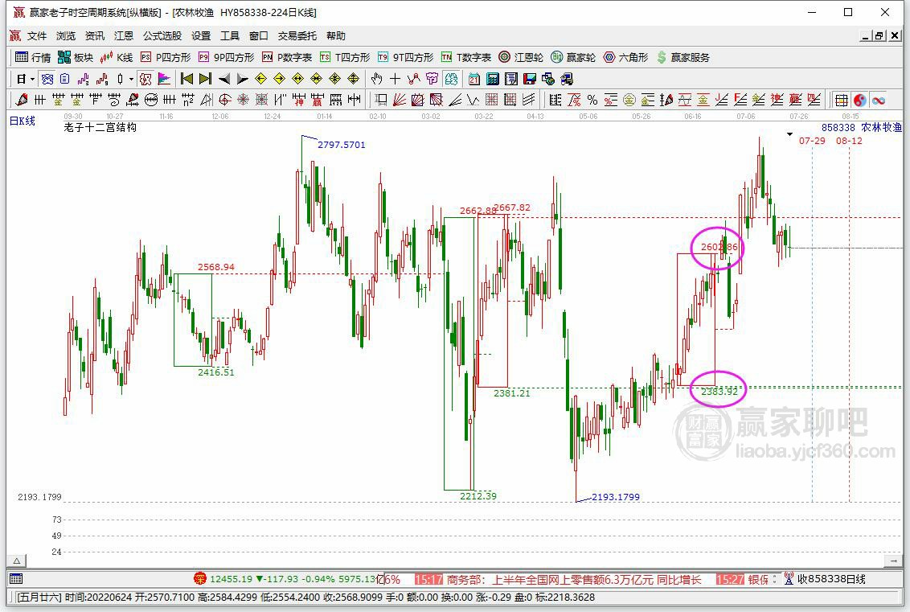The height and width of the screenshot is (612, 910).
Task: Toggle the highlighted blue pattern icon
Action: click(x=47, y=79)
